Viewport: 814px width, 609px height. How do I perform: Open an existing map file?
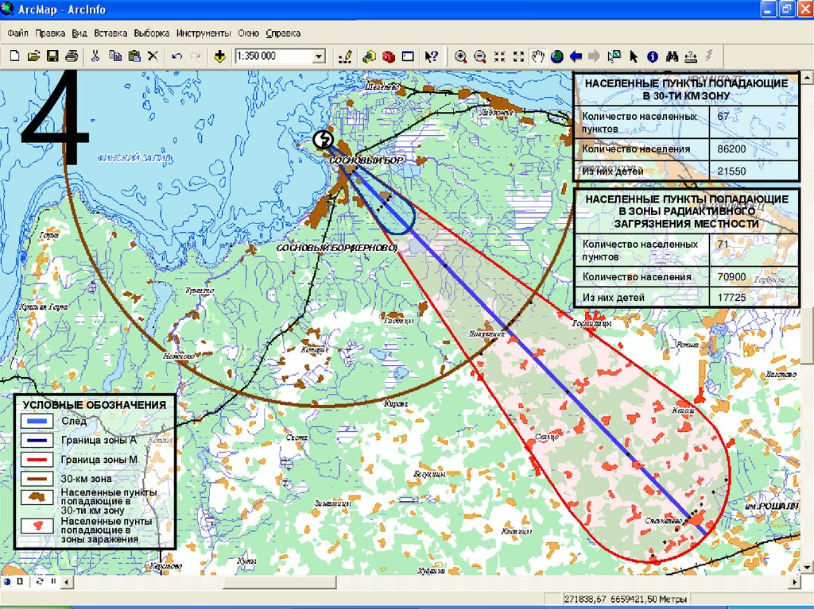33,56
